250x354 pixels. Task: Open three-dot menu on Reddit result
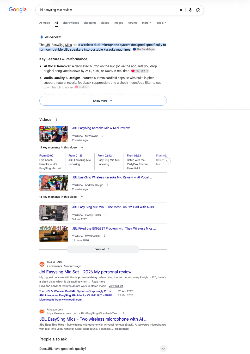tap(86, 266)
